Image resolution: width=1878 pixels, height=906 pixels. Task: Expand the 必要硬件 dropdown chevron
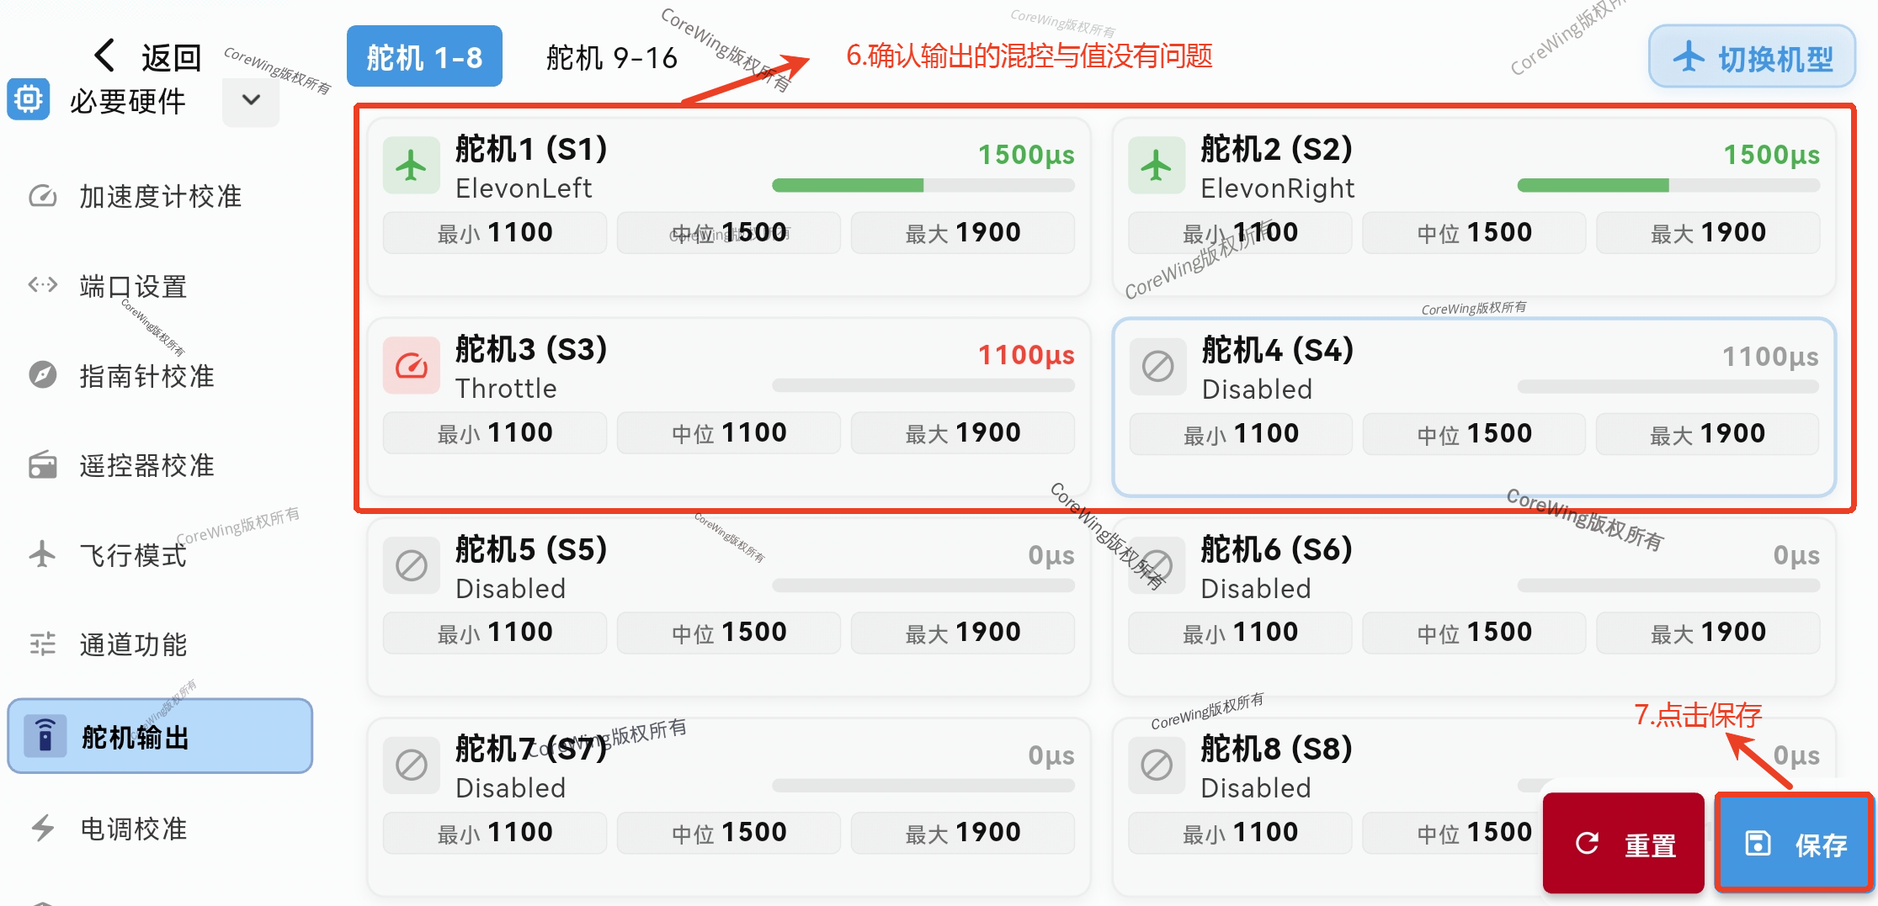pyautogui.click(x=251, y=100)
